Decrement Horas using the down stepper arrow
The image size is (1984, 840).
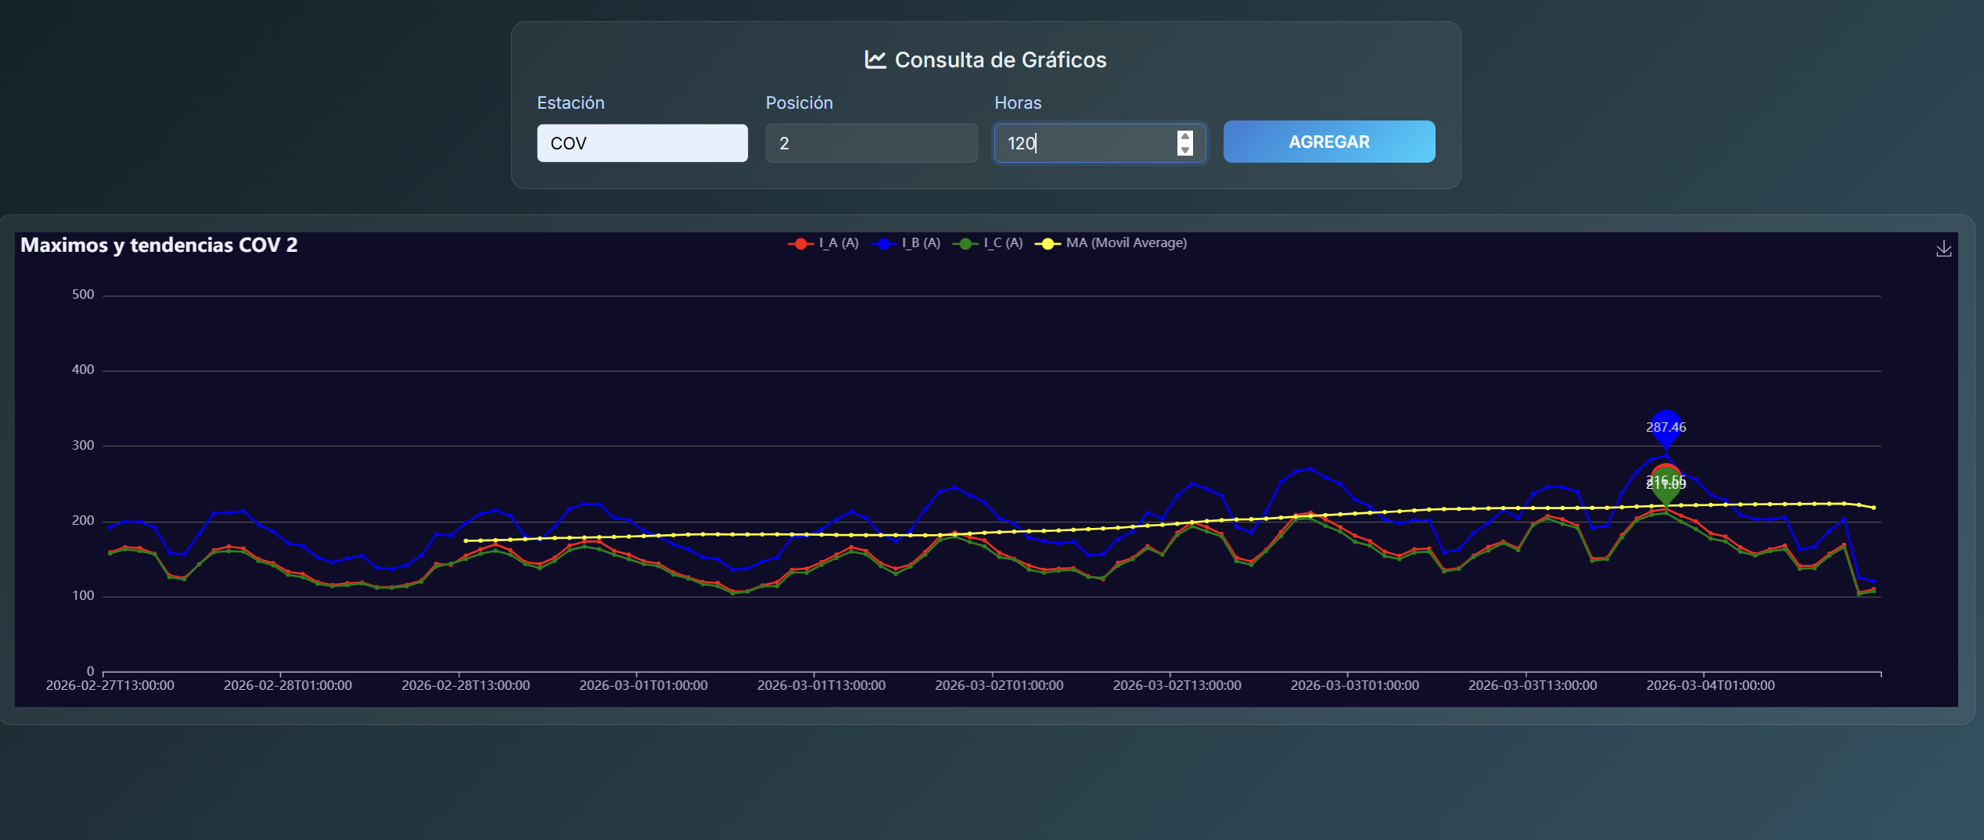pos(1185,150)
